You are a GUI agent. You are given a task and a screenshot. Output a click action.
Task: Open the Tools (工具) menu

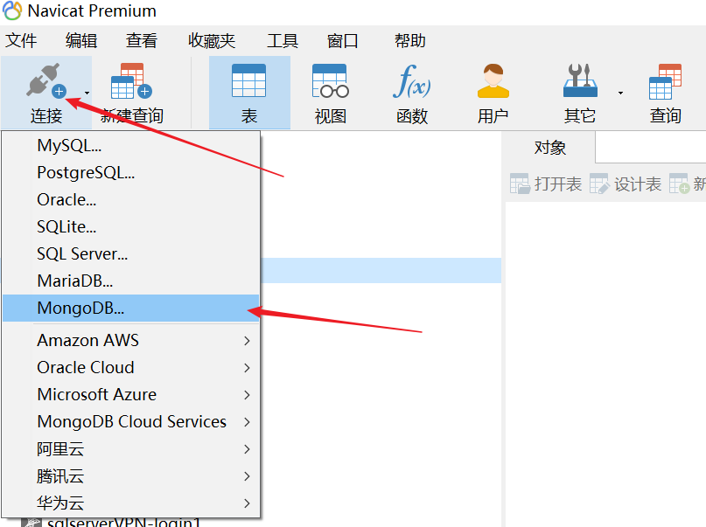click(283, 40)
